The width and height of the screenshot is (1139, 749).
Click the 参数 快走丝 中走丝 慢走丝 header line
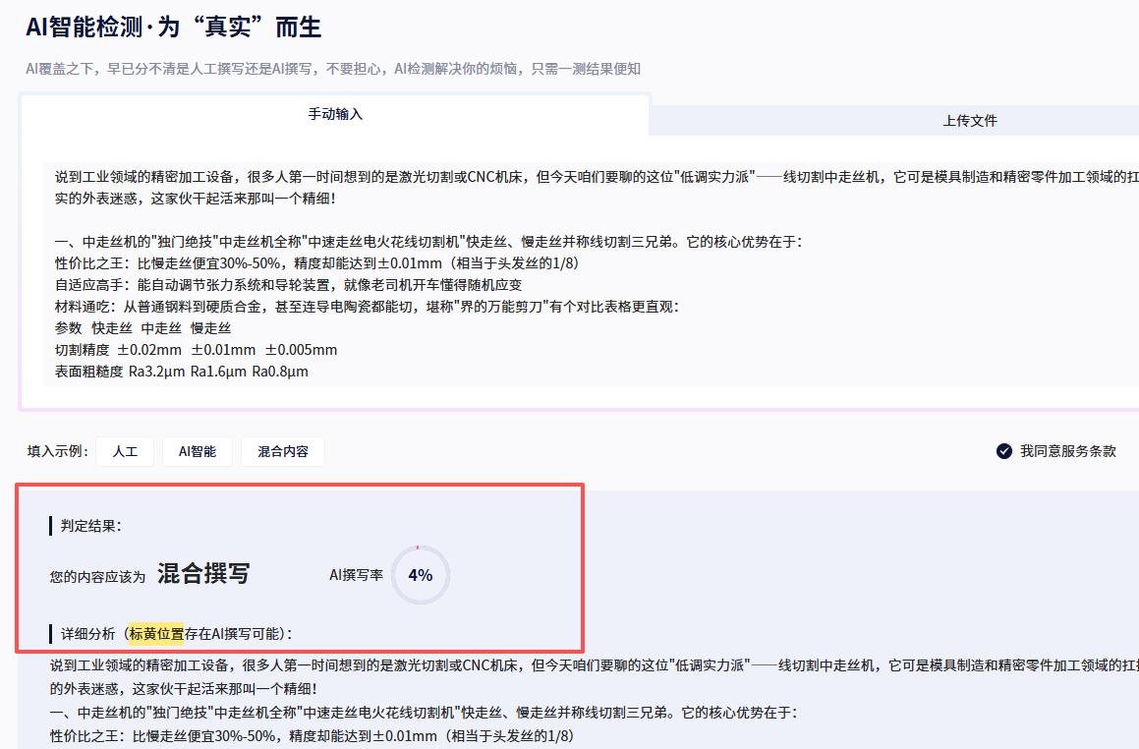point(143,328)
